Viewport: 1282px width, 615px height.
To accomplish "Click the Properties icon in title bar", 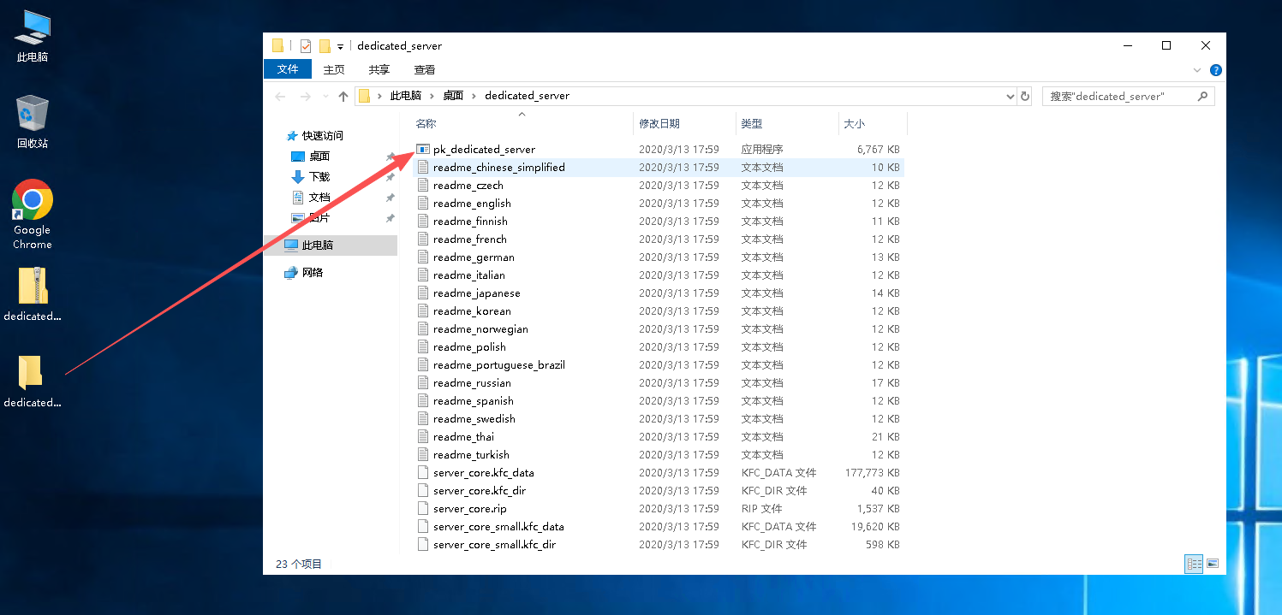I will [306, 46].
